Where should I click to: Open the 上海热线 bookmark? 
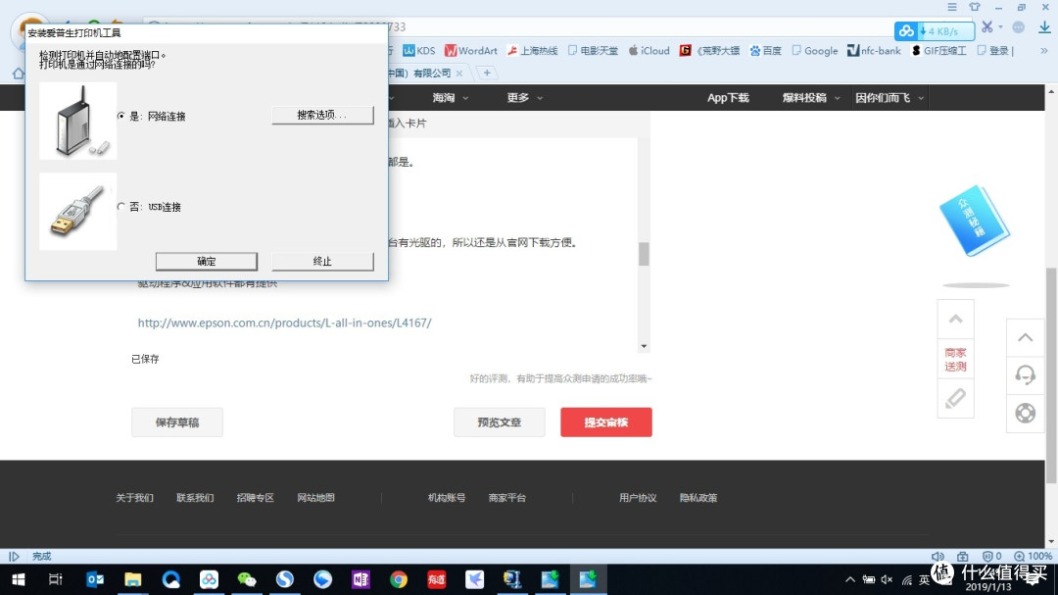click(x=532, y=51)
